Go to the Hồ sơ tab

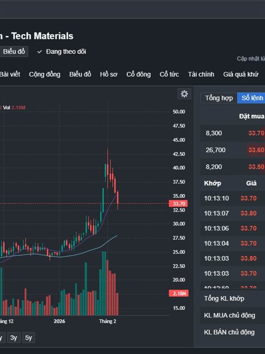(109, 74)
